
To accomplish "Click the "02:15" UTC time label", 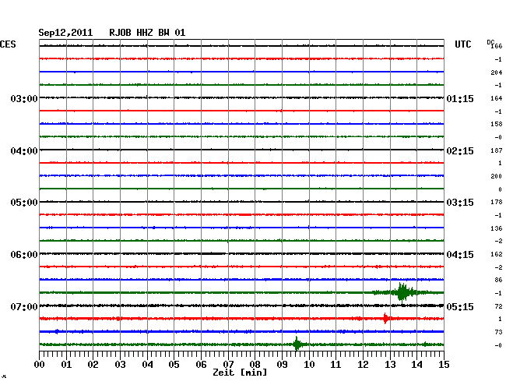I will [x=460, y=151].
